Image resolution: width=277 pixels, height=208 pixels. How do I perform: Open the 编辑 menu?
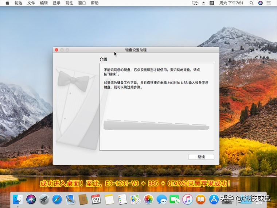pyautogui.click(x=44, y=3)
